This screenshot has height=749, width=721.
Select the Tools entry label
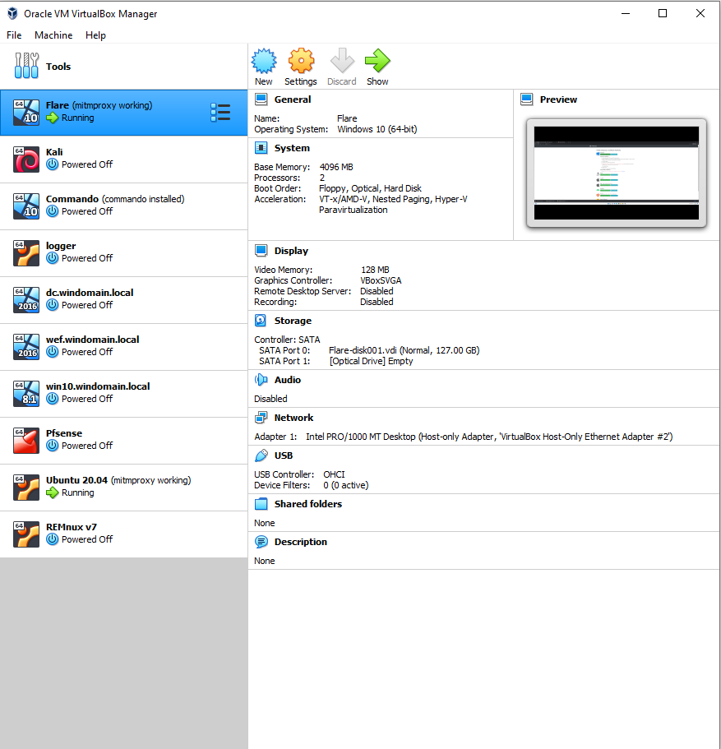[58, 67]
